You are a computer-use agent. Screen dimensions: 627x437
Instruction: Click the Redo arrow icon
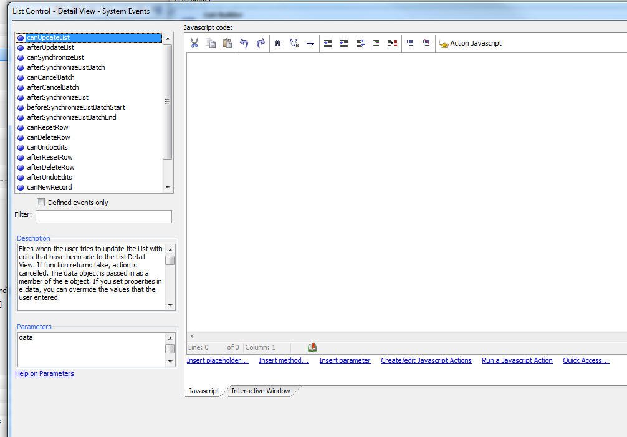point(261,43)
